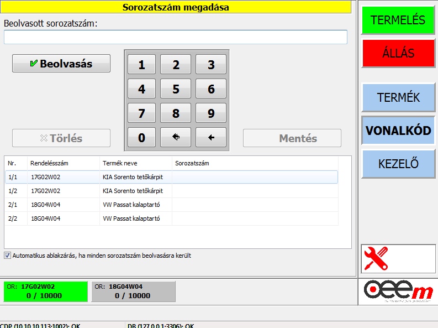The image size is (438, 328).
Task: Select the green 17G02W02 order progress tile
Action: [45, 291]
